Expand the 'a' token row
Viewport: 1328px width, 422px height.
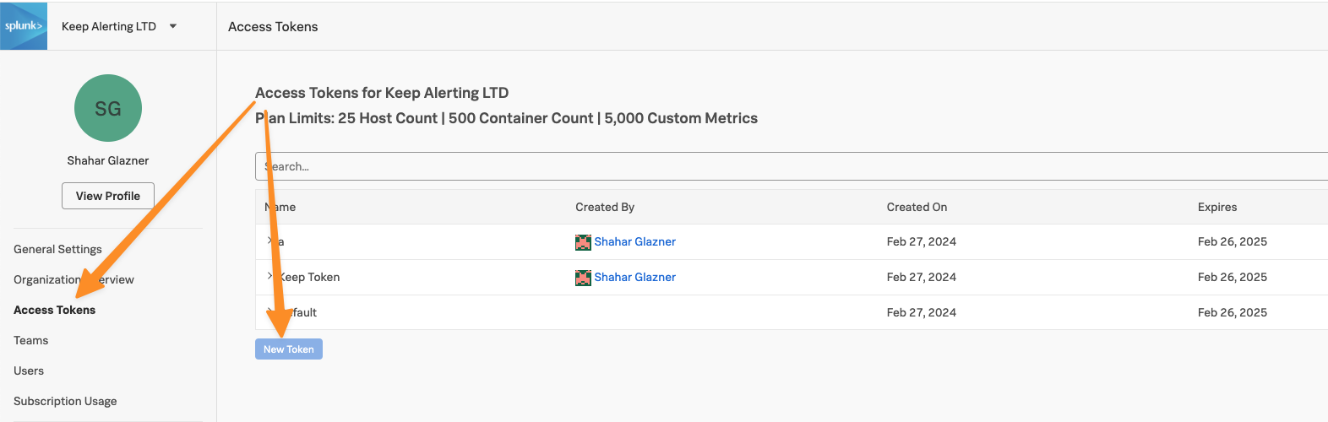pyautogui.click(x=269, y=241)
